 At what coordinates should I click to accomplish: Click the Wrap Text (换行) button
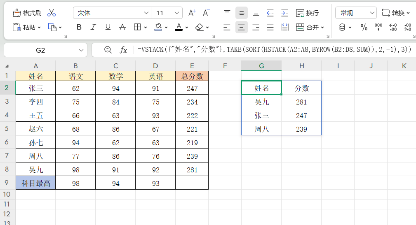[308, 13]
